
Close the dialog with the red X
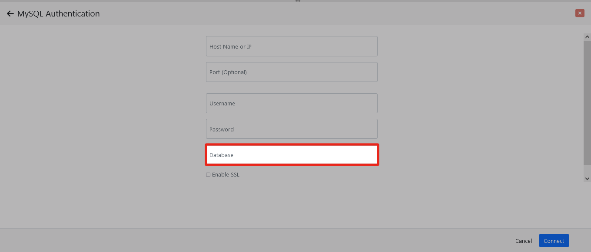tap(579, 13)
